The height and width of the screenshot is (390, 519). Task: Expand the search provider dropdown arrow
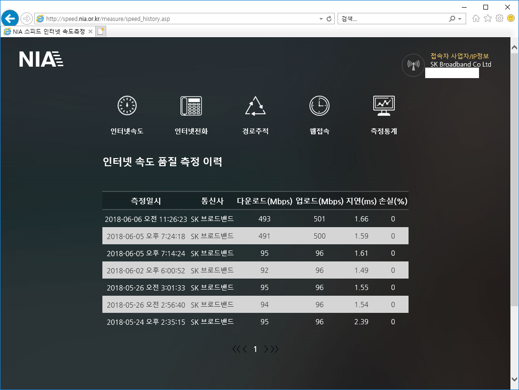click(459, 19)
